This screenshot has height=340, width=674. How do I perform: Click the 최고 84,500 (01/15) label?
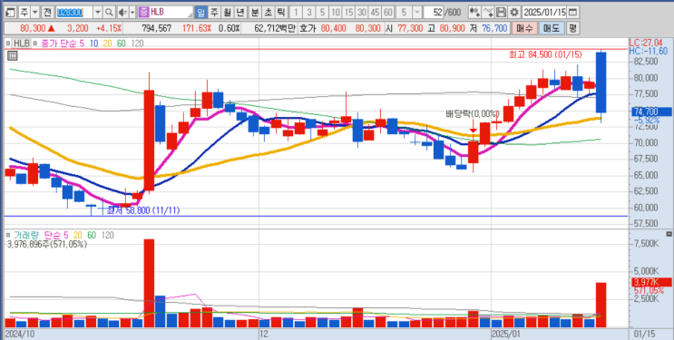pyautogui.click(x=545, y=54)
